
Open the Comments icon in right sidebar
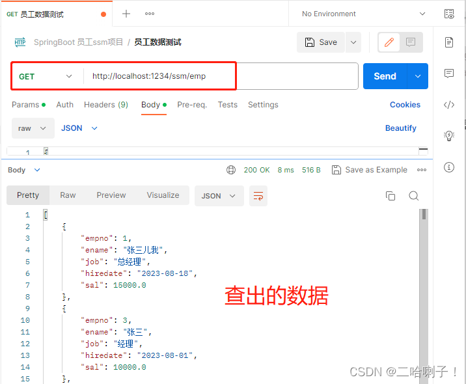[x=449, y=73]
